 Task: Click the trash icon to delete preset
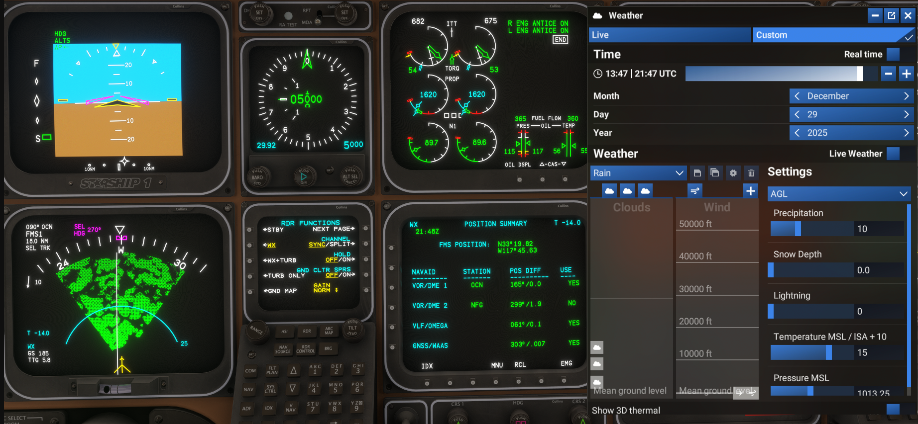pyautogui.click(x=751, y=173)
